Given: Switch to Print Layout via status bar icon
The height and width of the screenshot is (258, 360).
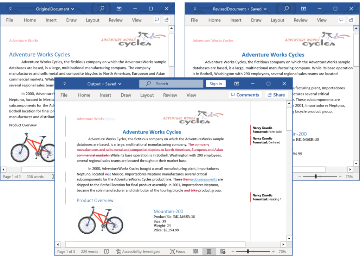Looking at the screenshot, I should coord(209,251).
